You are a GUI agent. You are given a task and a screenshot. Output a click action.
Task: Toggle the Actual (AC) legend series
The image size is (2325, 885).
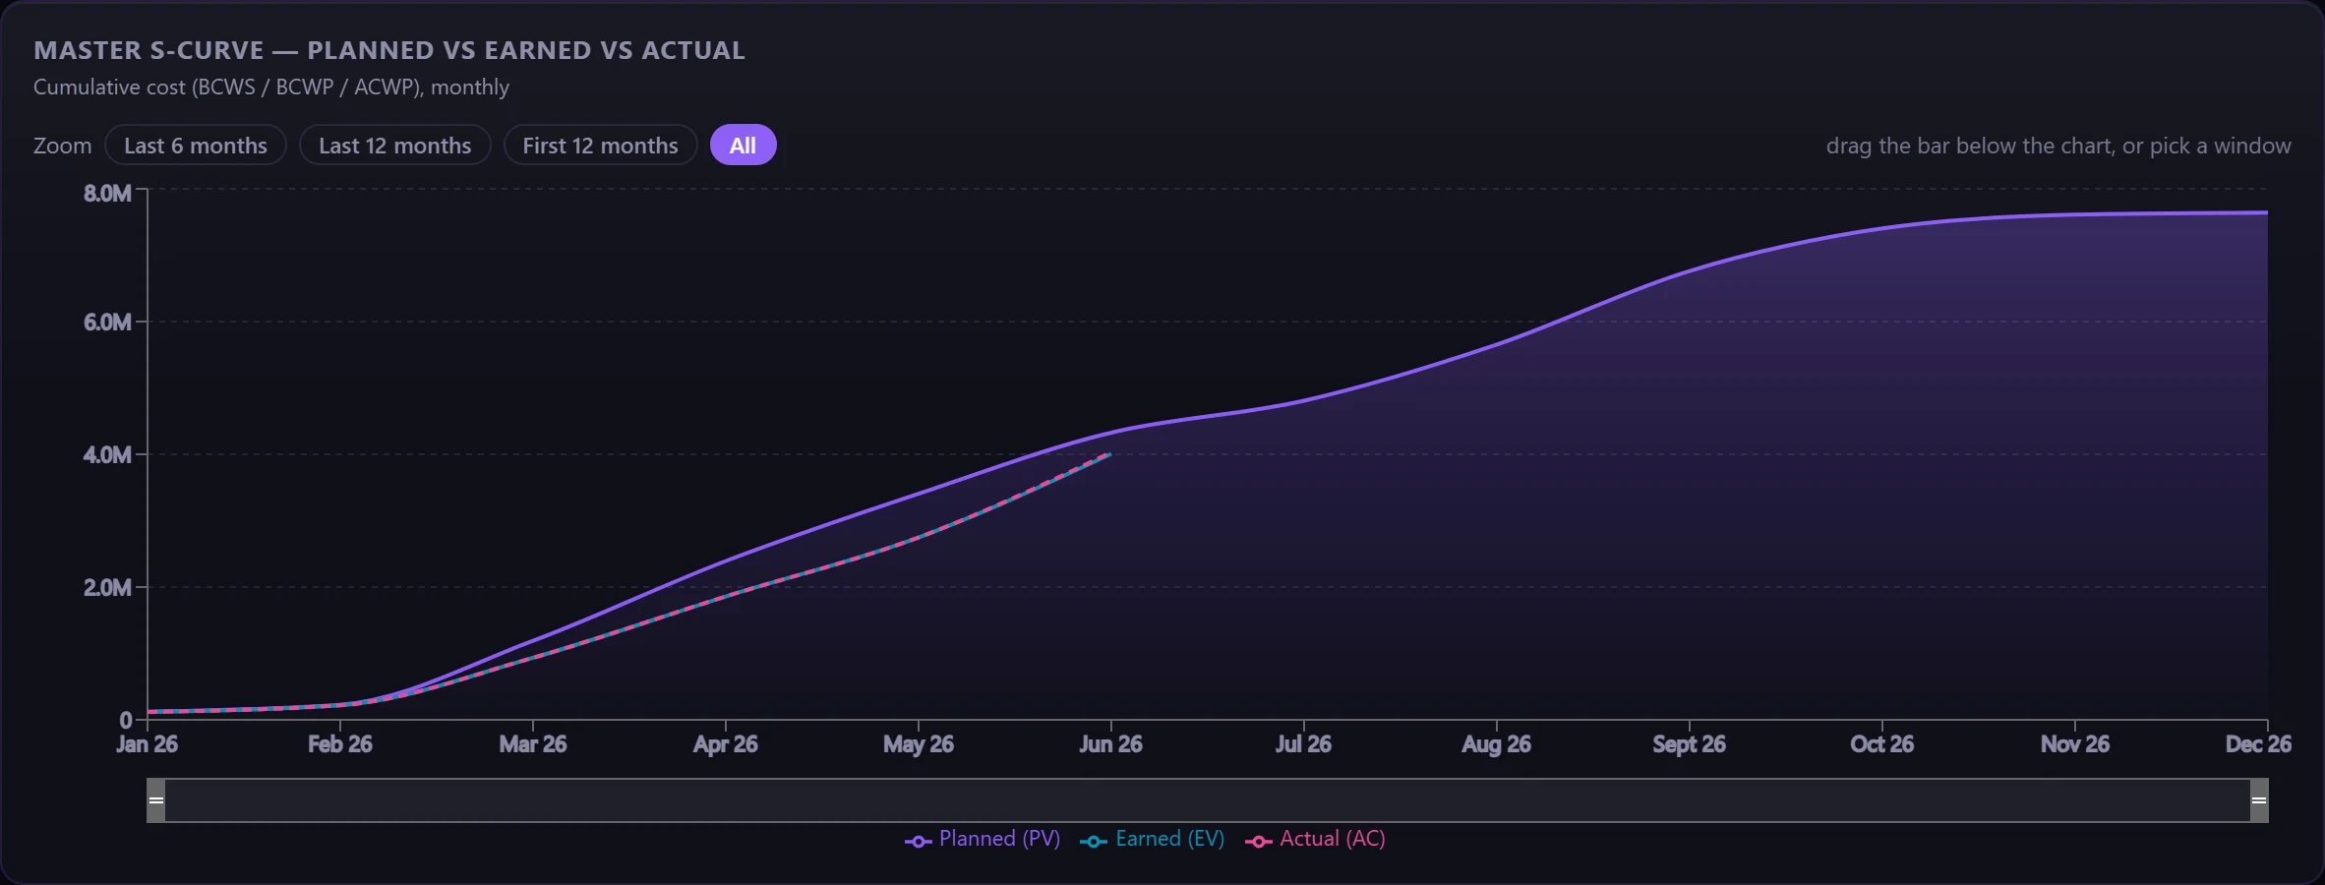(1315, 839)
